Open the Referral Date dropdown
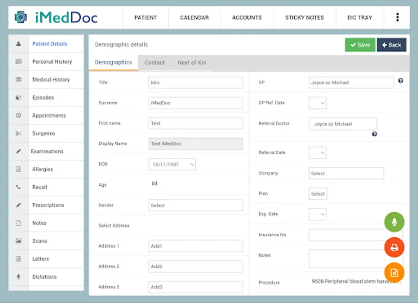418x303 pixels. [317, 153]
